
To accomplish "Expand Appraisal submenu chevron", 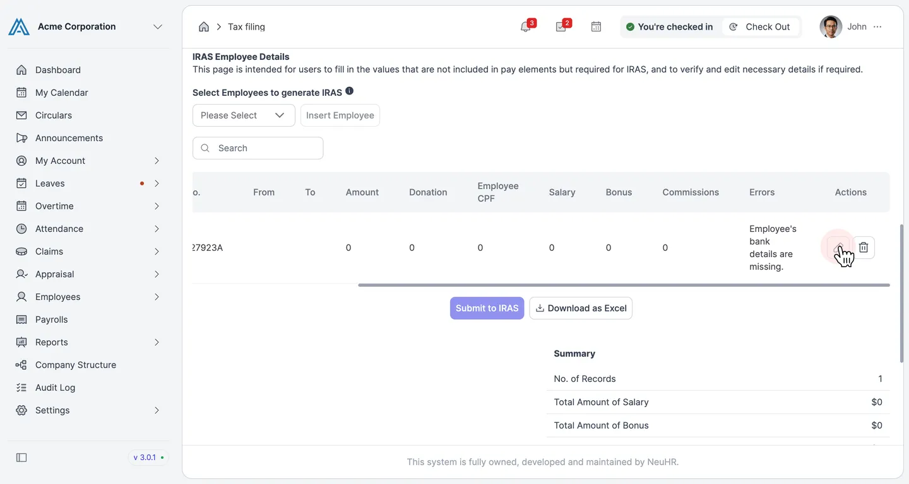I will pyautogui.click(x=157, y=274).
